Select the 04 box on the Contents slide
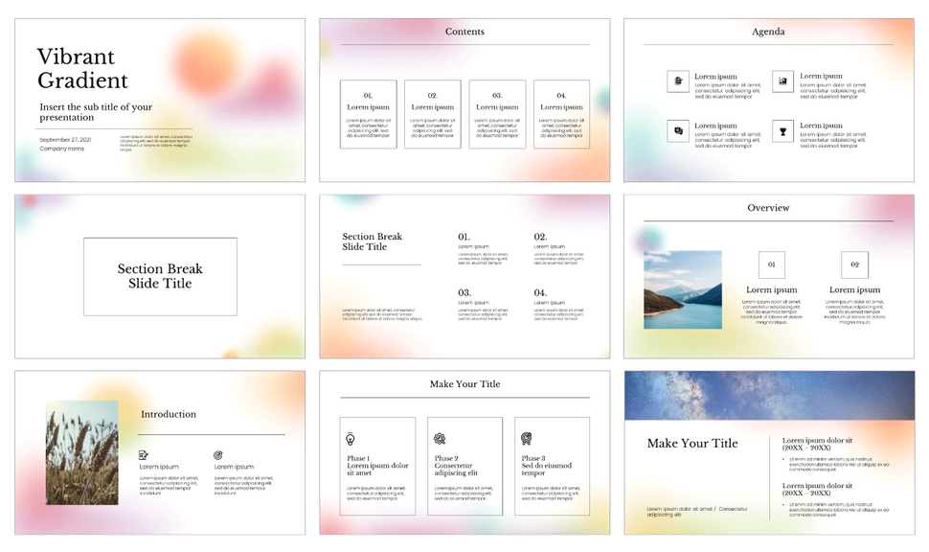 561,115
